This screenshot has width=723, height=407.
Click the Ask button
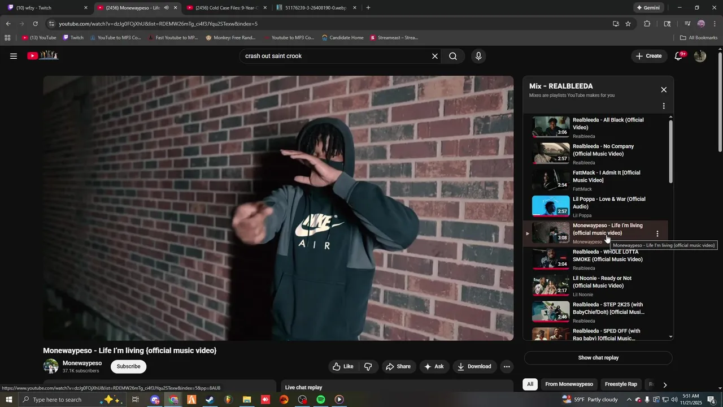pos(434,366)
